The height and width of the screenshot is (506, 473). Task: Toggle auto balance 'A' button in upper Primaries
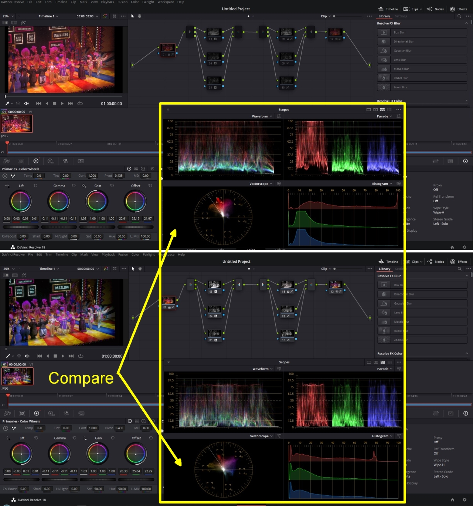coord(5,176)
